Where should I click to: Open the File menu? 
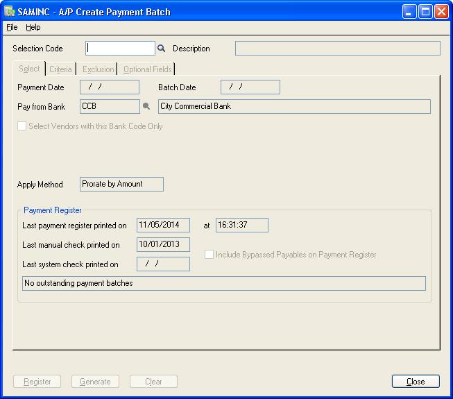pyautogui.click(x=12, y=27)
